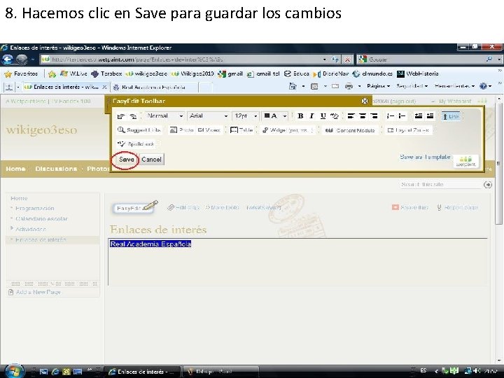504x378 pixels.
Task: Align text right
Action: [x=374, y=116]
